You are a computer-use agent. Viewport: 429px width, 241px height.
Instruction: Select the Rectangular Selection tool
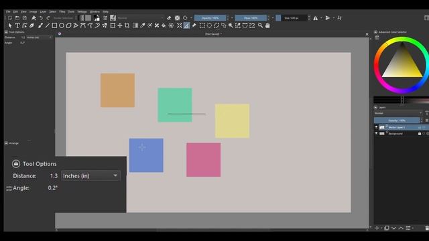coord(202,25)
